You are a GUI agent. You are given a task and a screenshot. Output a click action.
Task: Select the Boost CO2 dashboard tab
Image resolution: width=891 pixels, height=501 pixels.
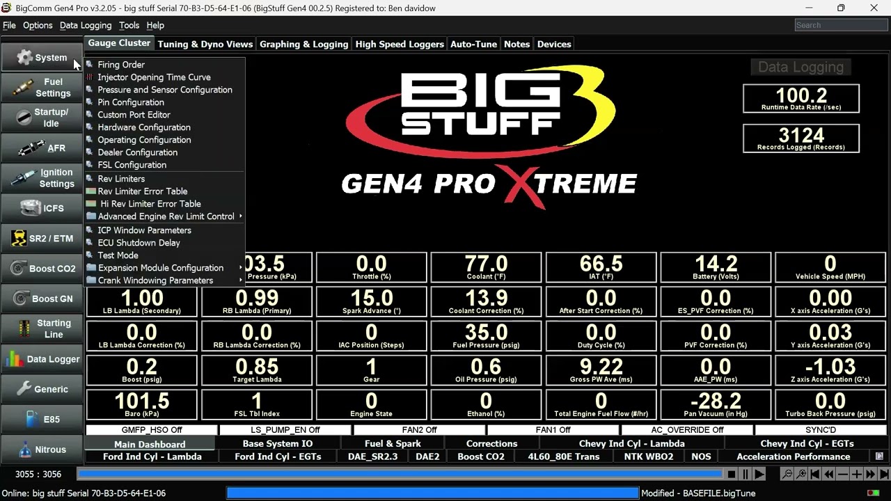click(x=480, y=456)
